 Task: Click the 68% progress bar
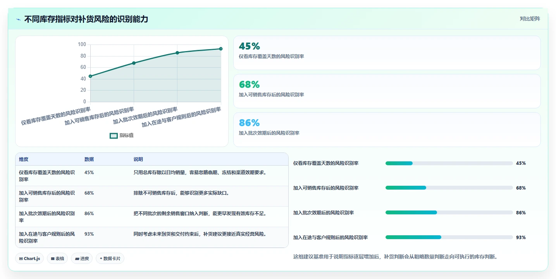coord(449,188)
